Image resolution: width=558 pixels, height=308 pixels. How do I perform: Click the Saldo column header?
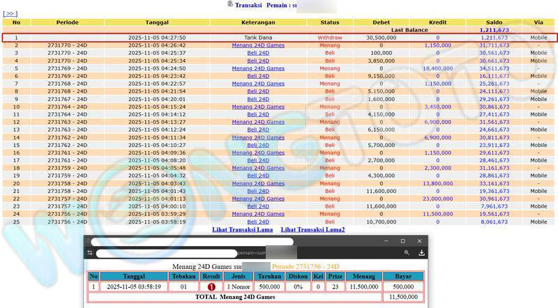tap(494, 22)
